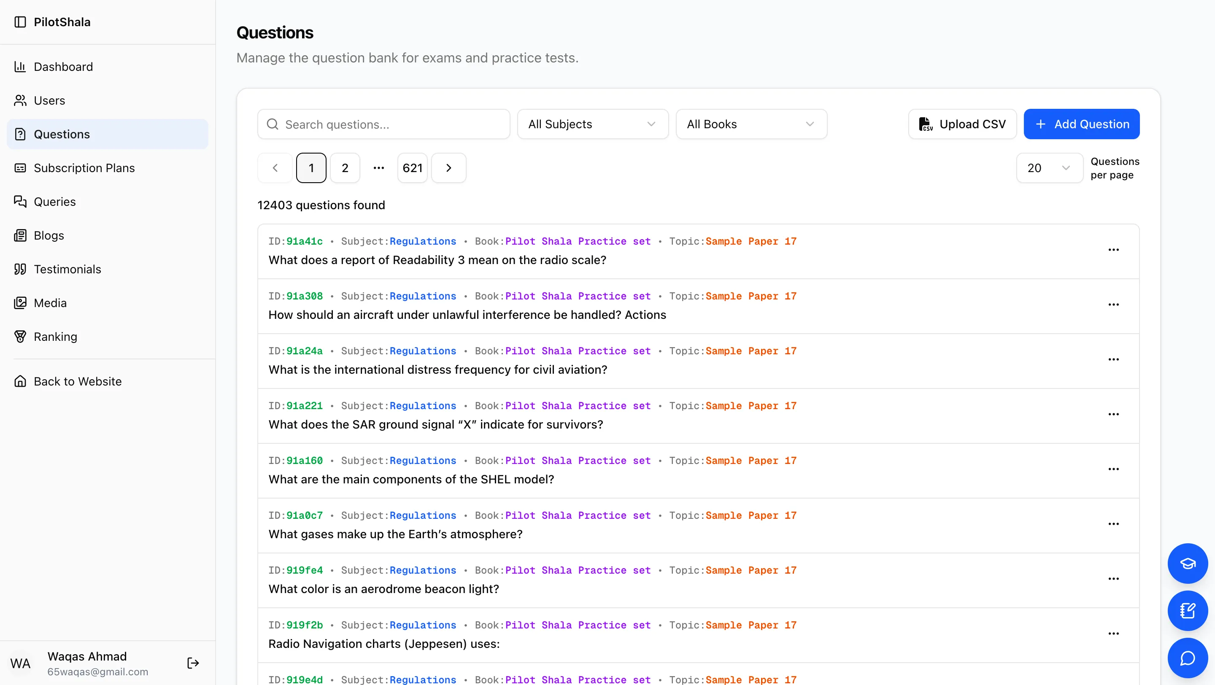This screenshot has height=685, width=1215.
Task: Open Subscription Plans in the sidebar
Action: pos(84,168)
